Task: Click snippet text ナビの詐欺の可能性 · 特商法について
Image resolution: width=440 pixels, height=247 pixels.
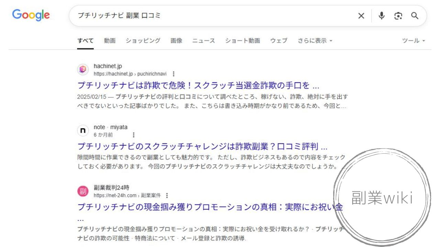Action: click(x=126, y=238)
